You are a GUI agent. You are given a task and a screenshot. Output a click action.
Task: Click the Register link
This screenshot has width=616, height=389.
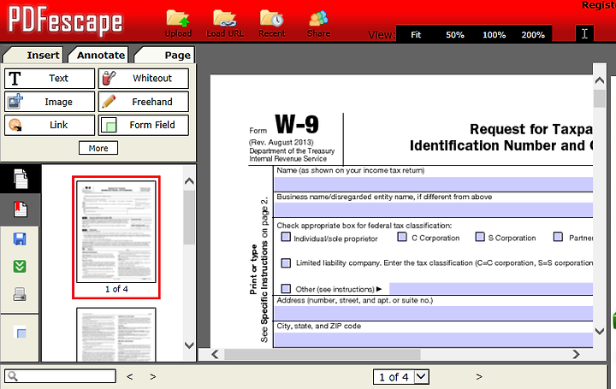pos(598,5)
